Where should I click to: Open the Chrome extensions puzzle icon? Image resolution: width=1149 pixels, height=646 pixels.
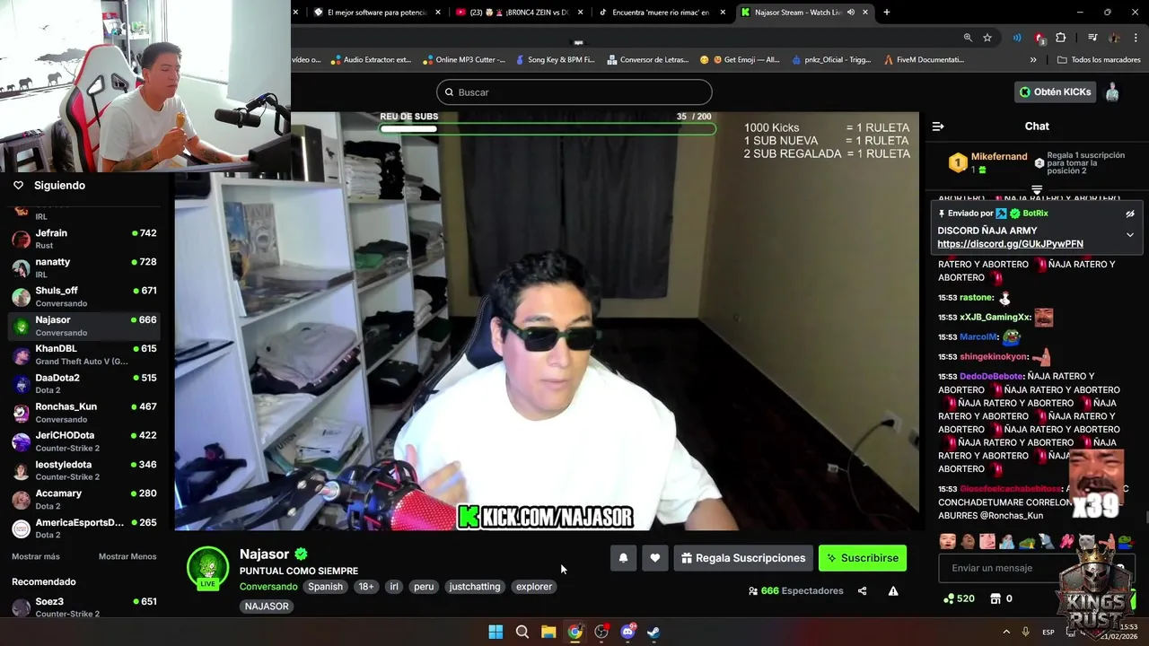click(x=1061, y=38)
